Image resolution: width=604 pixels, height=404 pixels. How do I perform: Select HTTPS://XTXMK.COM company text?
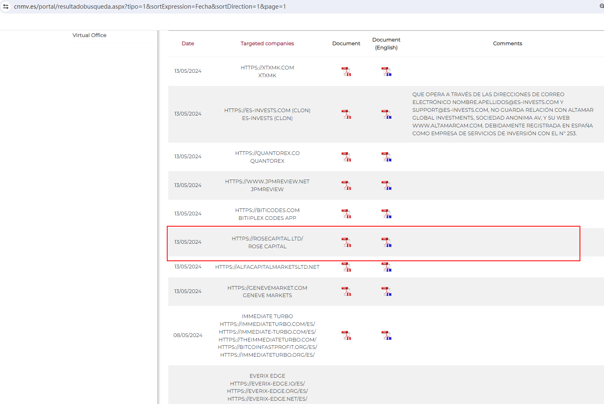(x=267, y=68)
